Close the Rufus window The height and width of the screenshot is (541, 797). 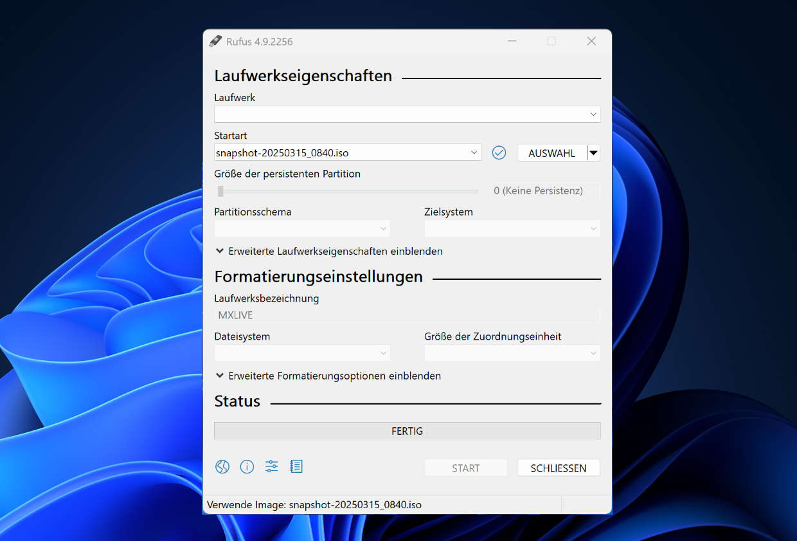click(591, 41)
